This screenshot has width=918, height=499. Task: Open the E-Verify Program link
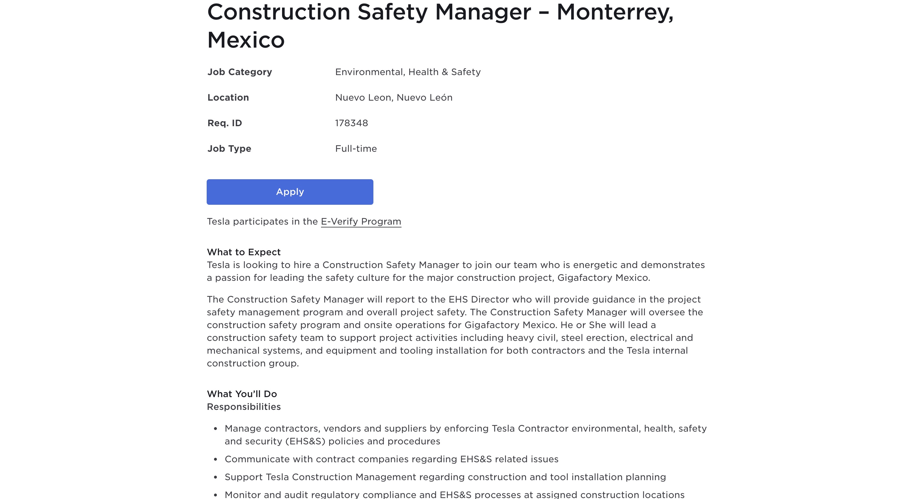[x=361, y=222]
